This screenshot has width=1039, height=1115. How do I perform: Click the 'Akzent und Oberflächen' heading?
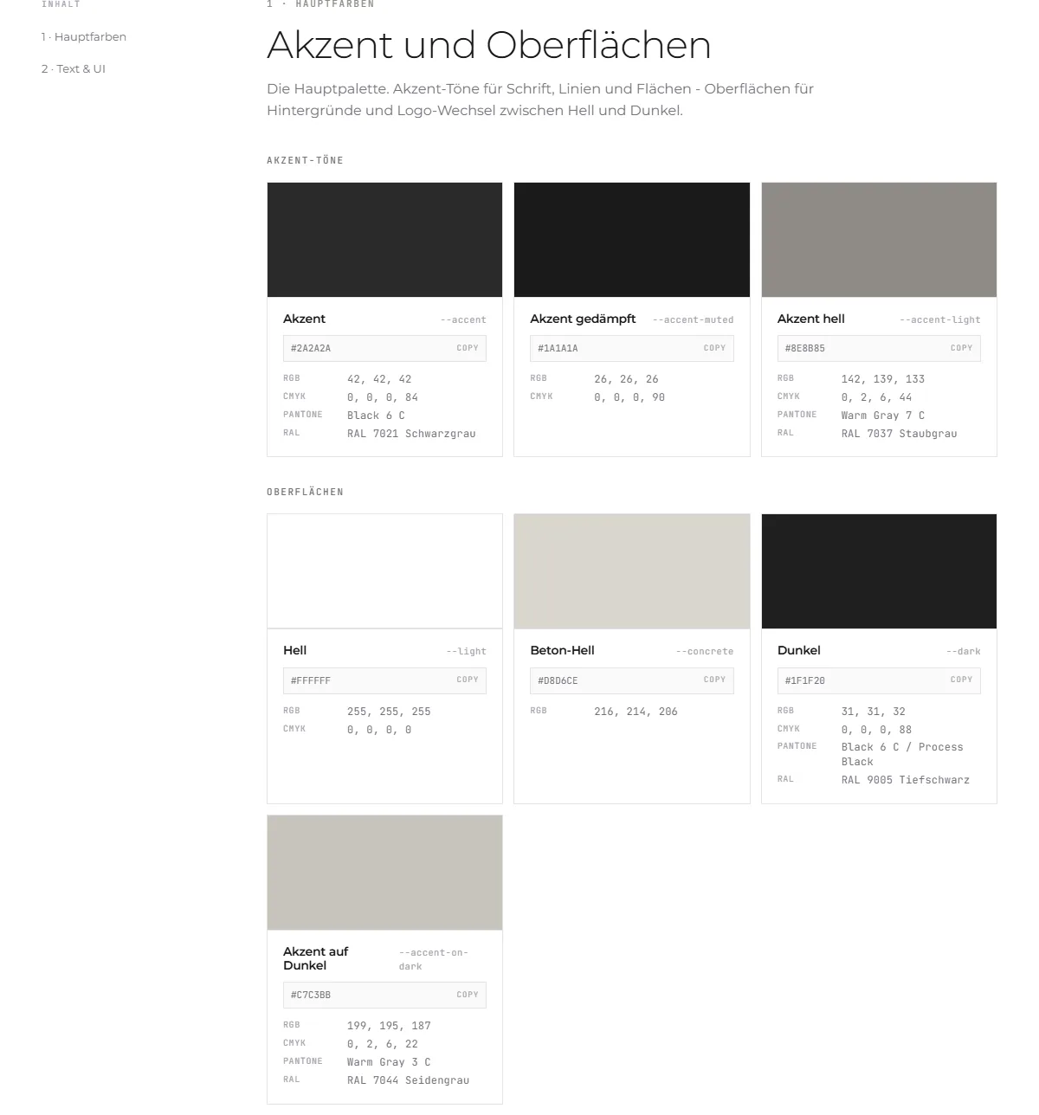488,45
